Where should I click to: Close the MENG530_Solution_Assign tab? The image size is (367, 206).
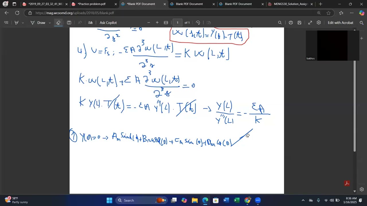click(312, 4)
